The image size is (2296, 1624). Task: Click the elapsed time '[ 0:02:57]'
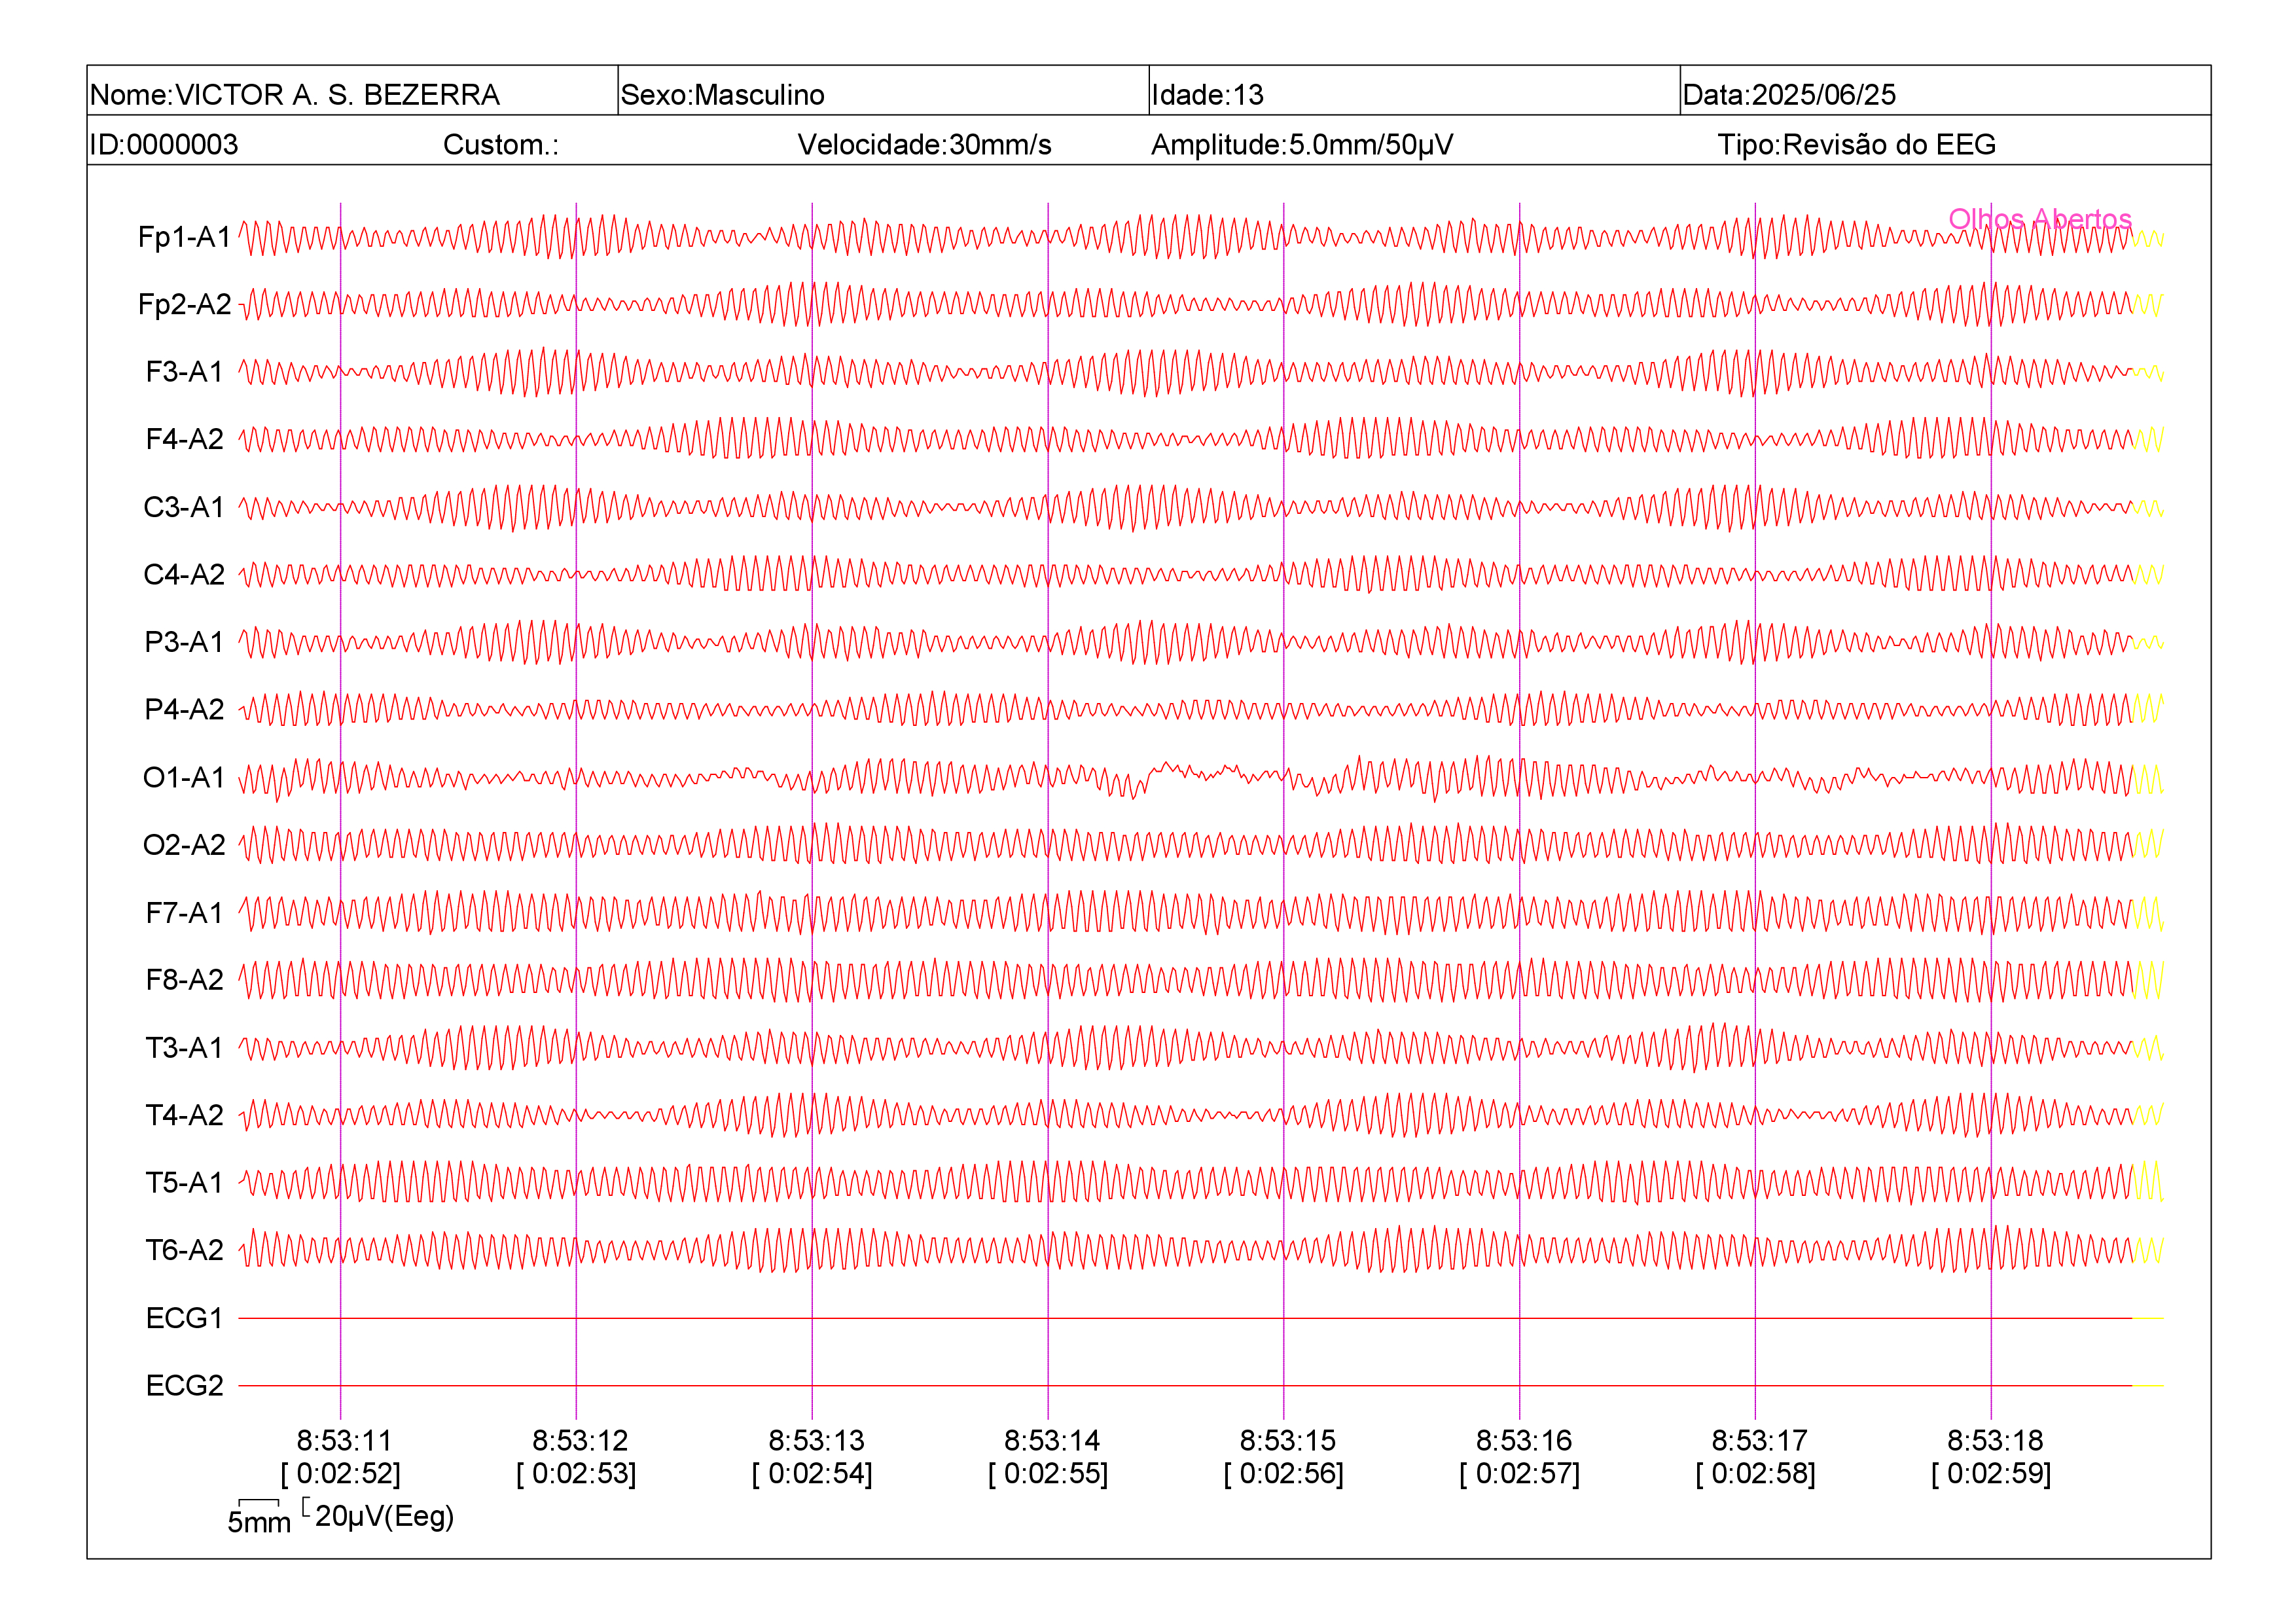tap(1520, 1473)
